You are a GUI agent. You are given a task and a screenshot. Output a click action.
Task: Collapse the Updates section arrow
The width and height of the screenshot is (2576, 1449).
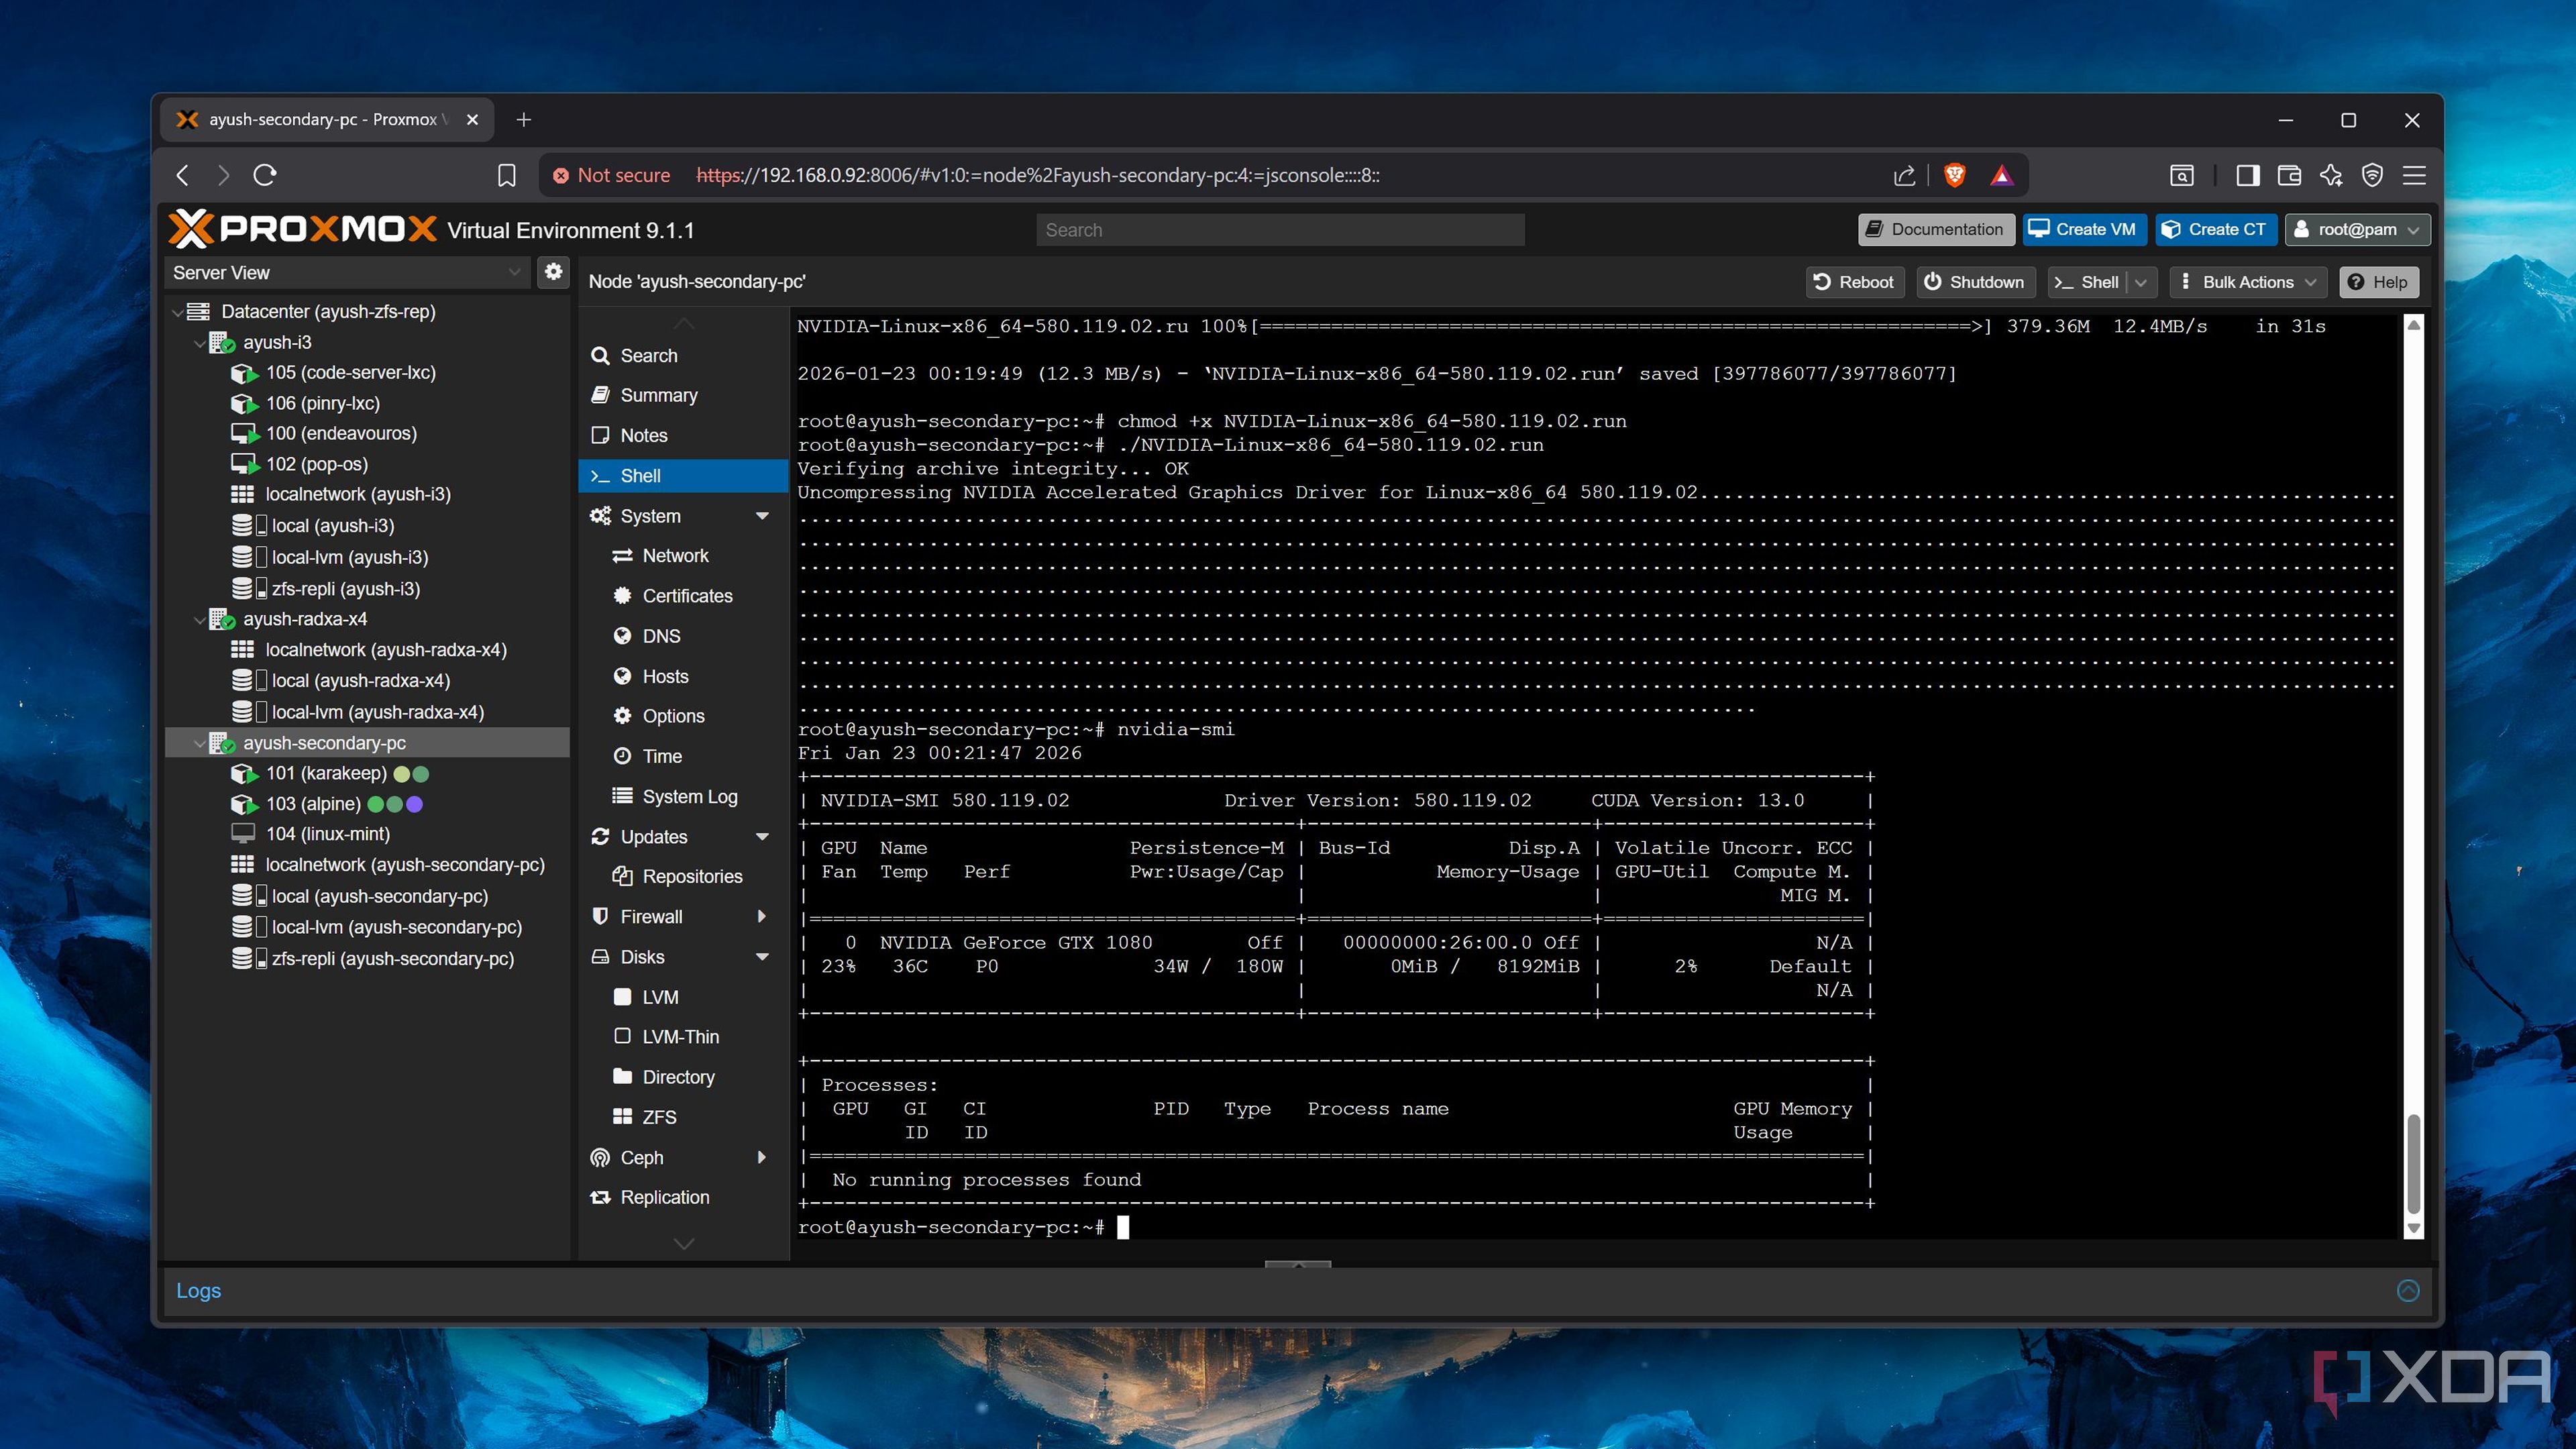click(x=762, y=837)
